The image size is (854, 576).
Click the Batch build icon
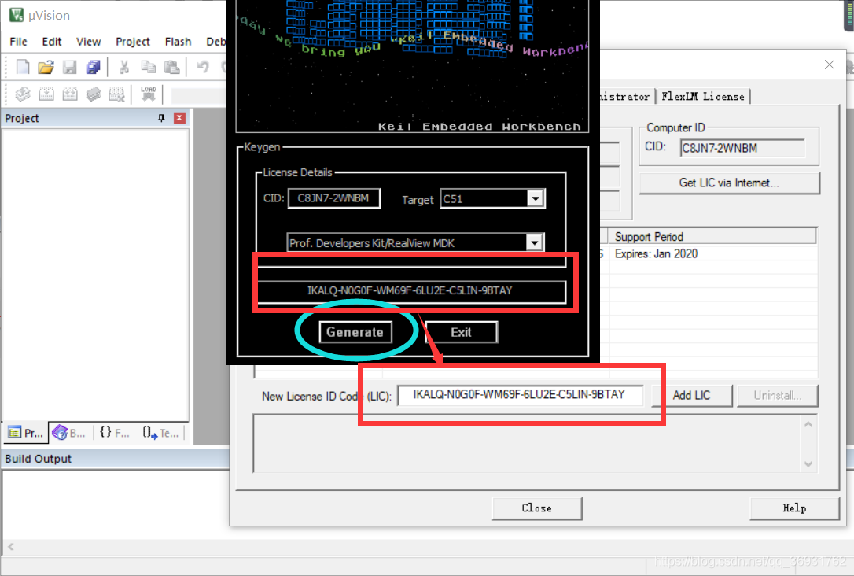(94, 94)
